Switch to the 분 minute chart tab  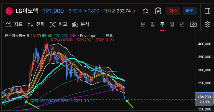click(x=143, y=24)
